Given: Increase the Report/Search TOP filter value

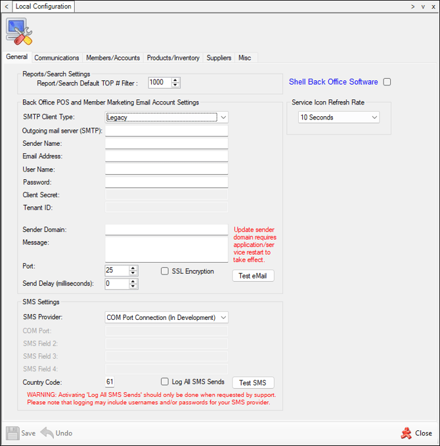Looking at the screenshot, I should point(175,80).
